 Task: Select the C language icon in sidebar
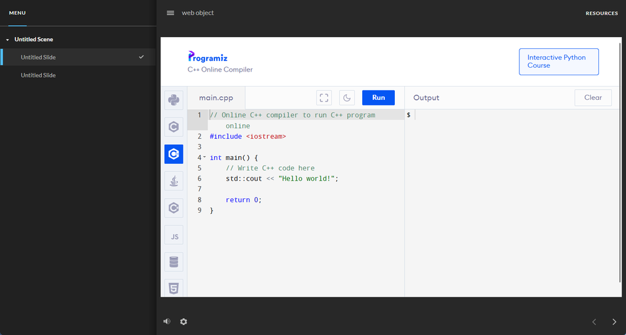point(174,127)
